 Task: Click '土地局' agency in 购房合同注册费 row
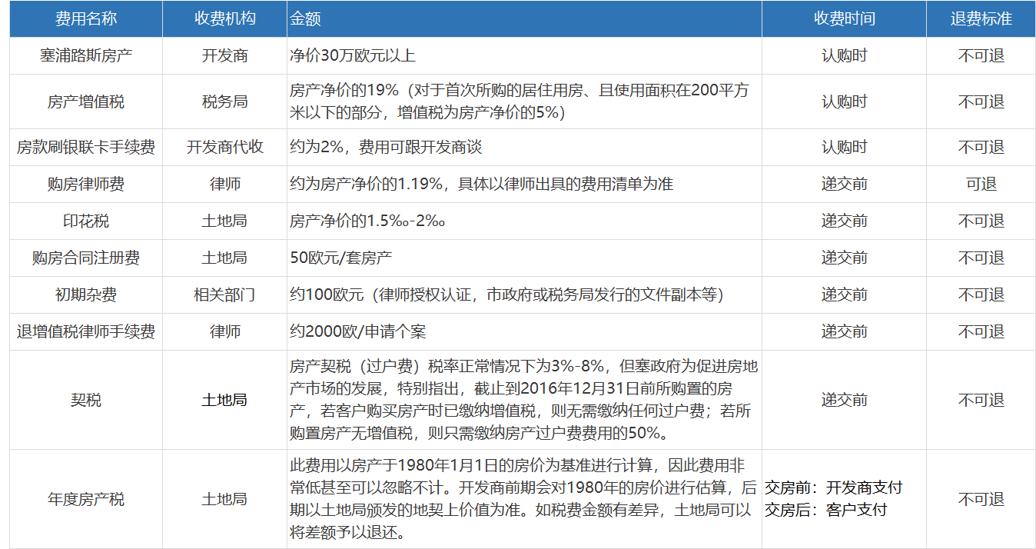click(x=224, y=258)
